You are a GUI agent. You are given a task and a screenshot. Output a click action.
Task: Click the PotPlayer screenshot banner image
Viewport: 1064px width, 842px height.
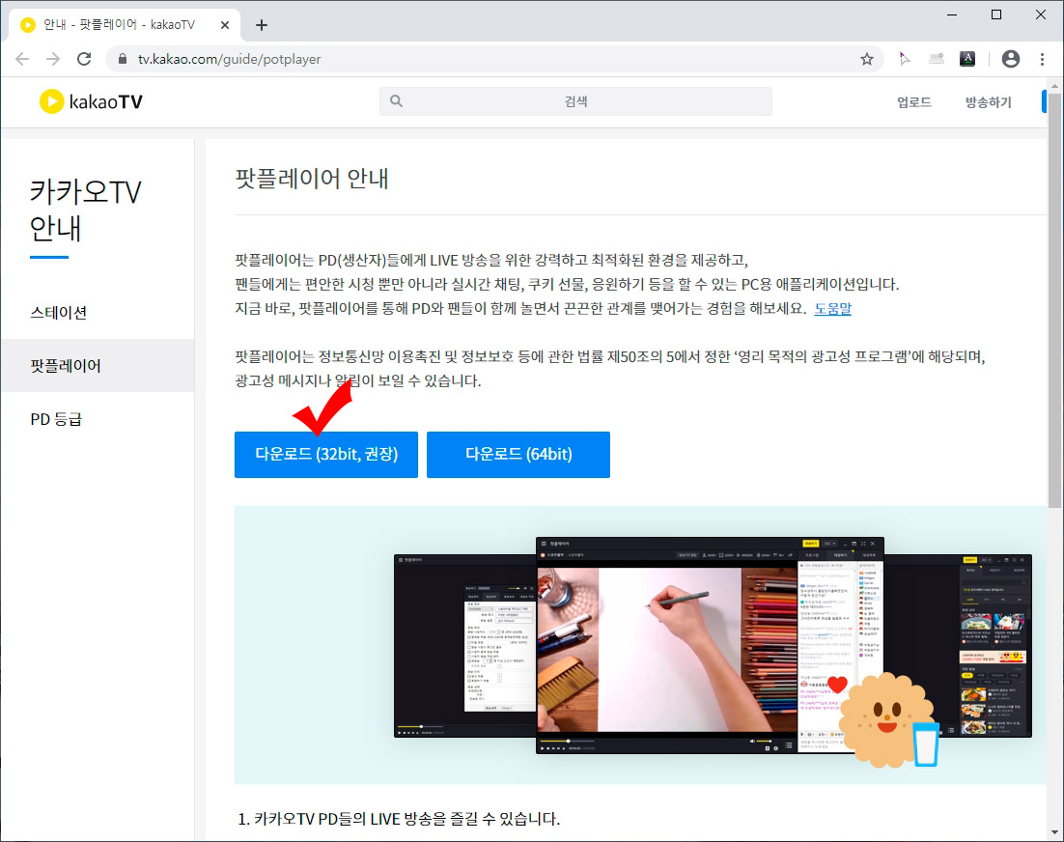[640, 645]
